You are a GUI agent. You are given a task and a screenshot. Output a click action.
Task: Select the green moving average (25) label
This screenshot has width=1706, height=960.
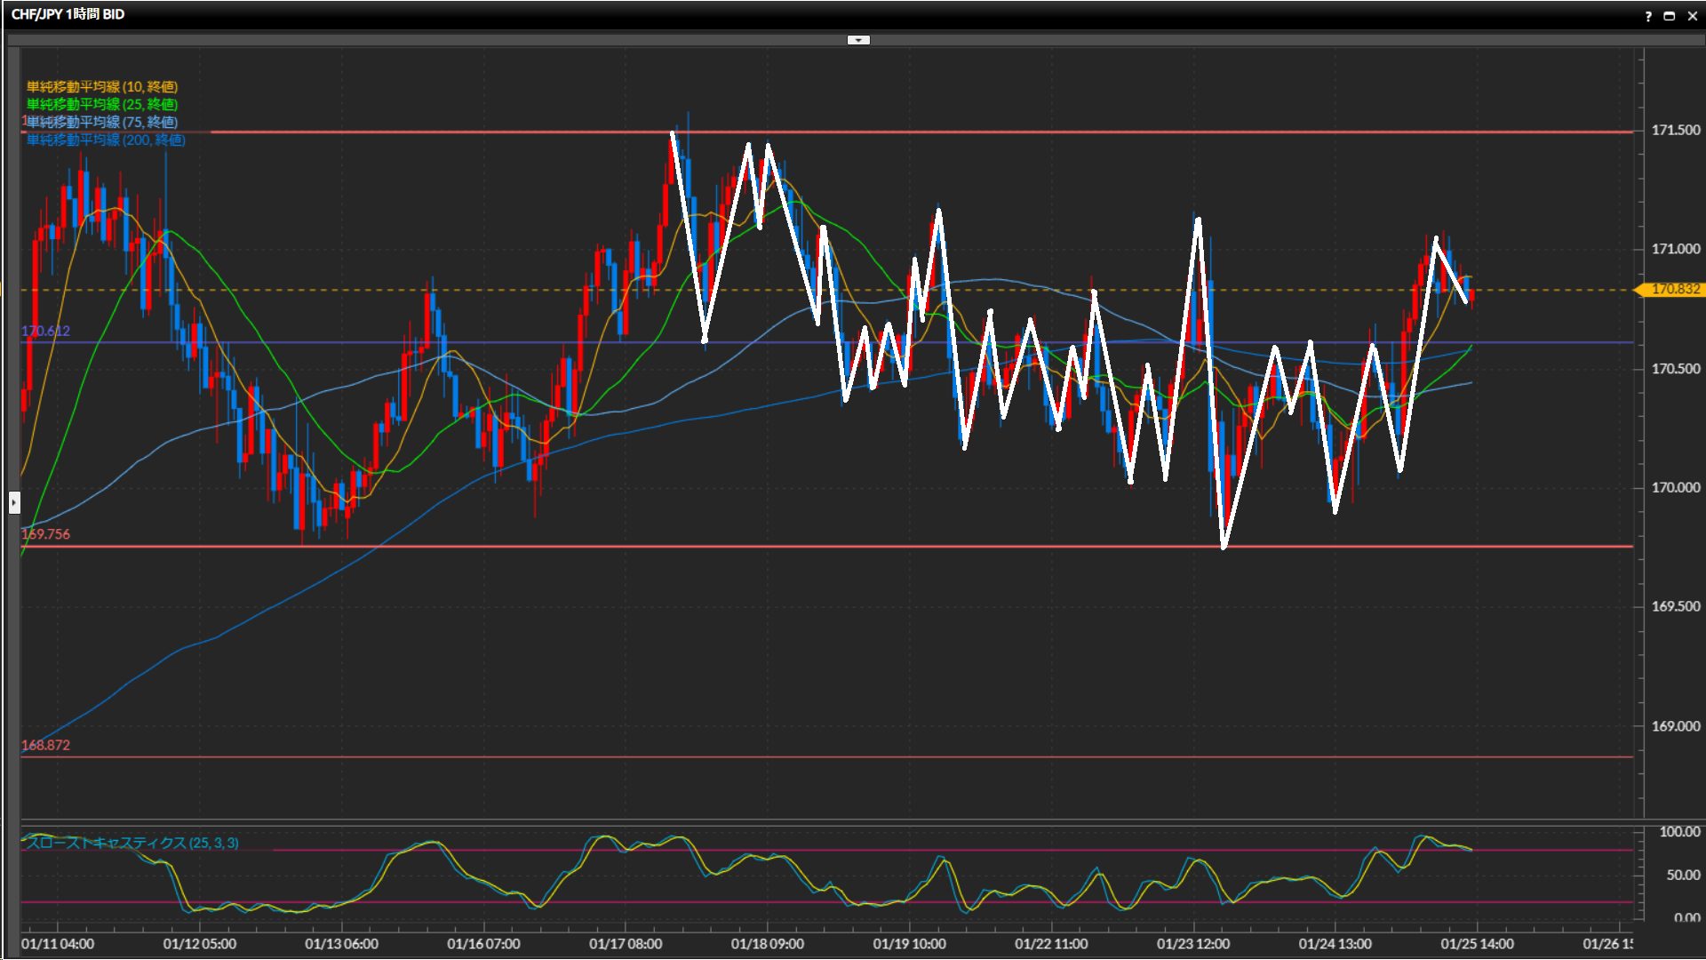point(102,104)
